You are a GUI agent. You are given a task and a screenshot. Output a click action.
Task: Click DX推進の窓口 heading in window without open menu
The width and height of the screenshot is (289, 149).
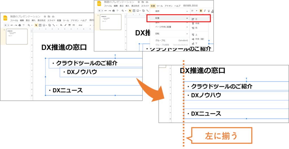click(64, 47)
